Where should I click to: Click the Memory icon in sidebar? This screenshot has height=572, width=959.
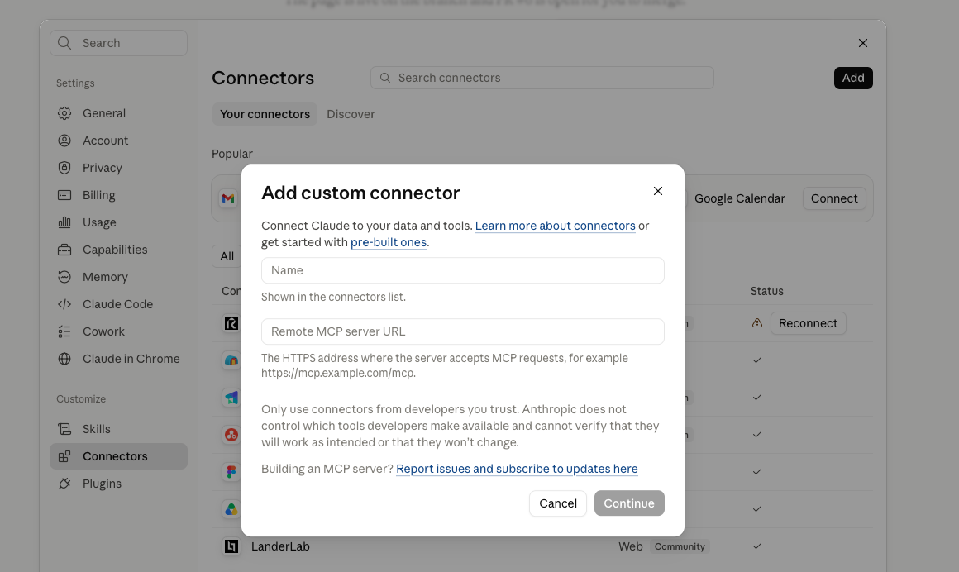[64, 277]
